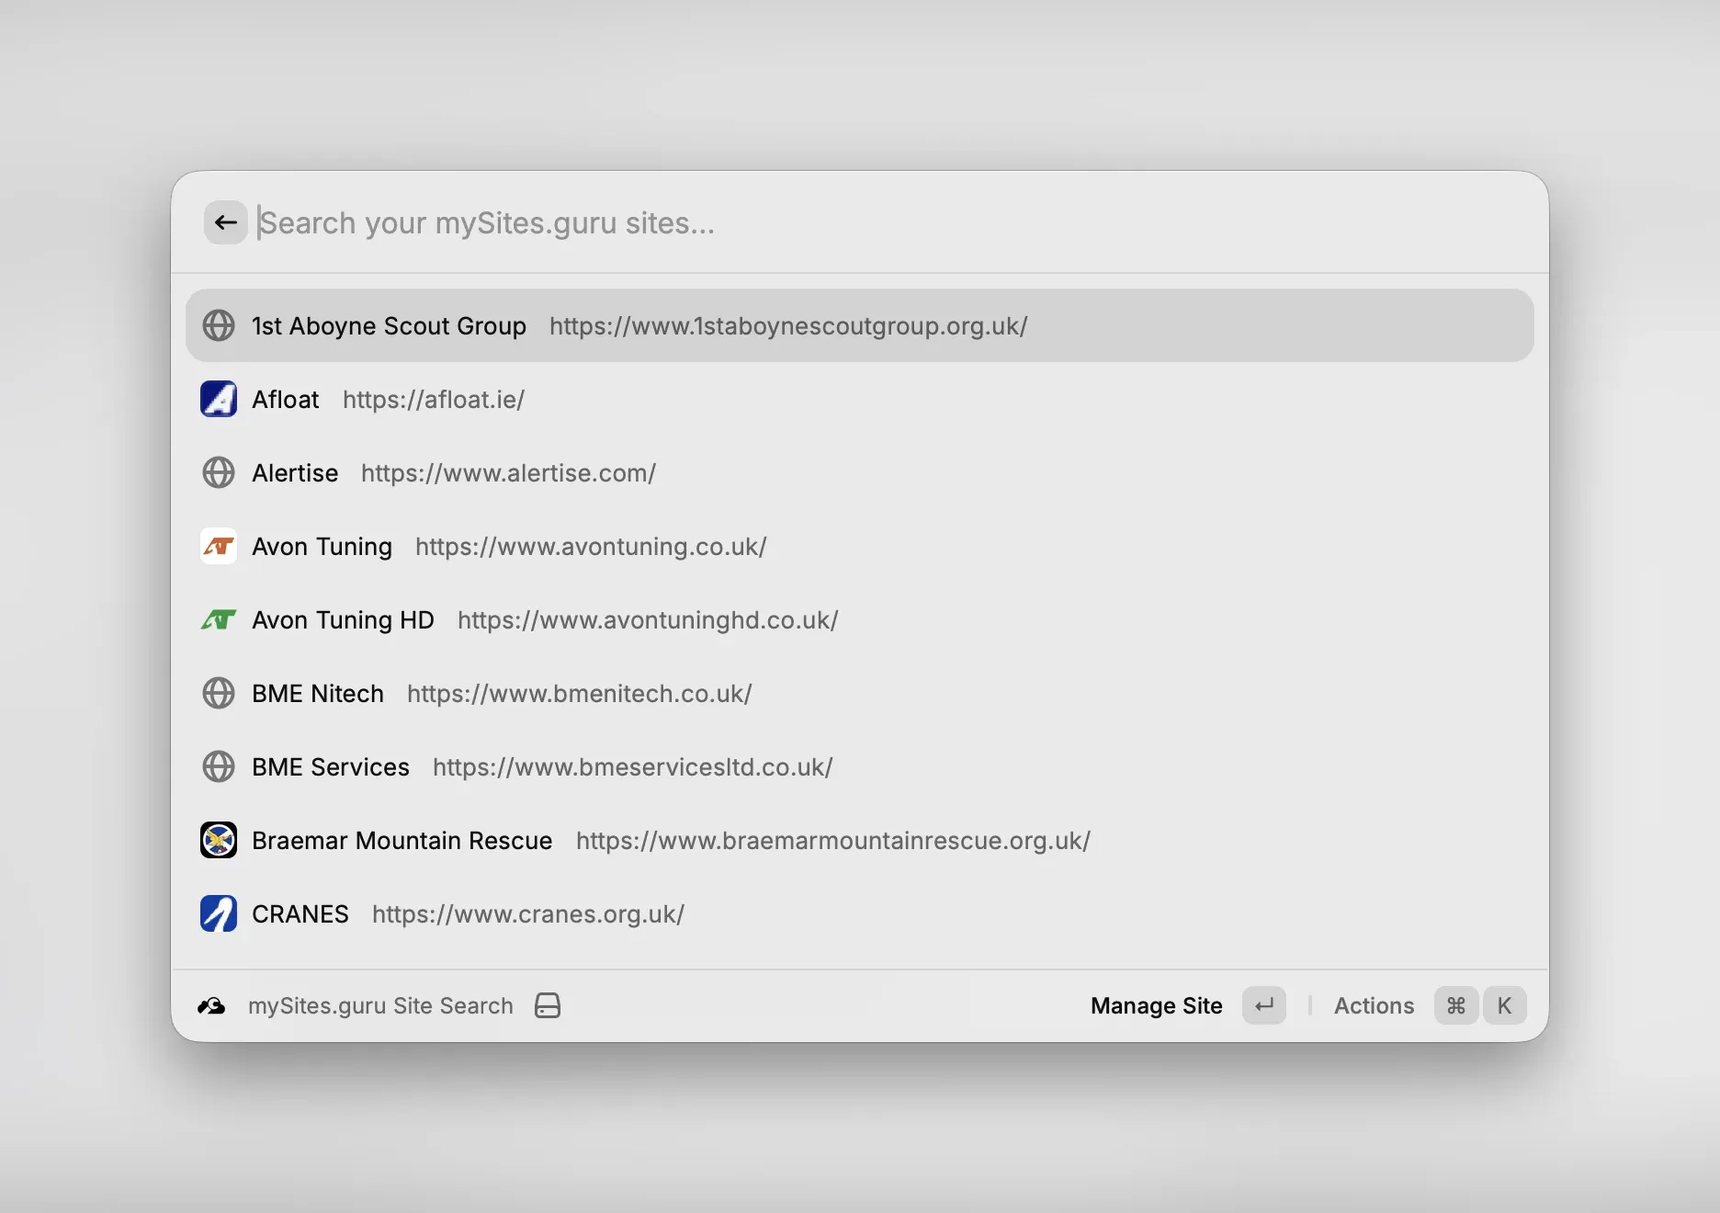Click the Manage Site button
This screenshot has height=1213, width=1720.
tap(1156, 1005)
